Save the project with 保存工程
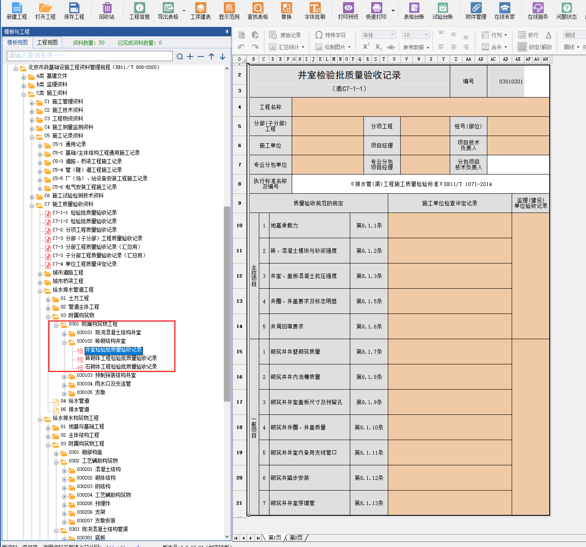The width and height of the screenshot is (586, 547). click(74, 11)
